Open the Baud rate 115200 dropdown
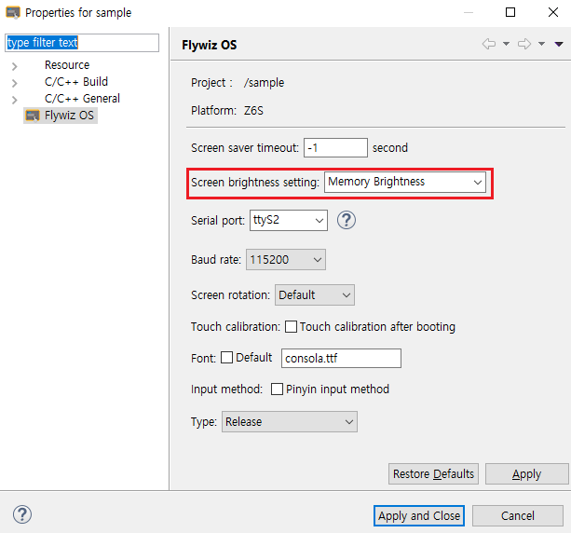The image size is (571, 533). pos(286,260)
